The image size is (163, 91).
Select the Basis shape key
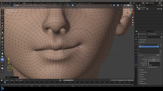click(149, 45)
